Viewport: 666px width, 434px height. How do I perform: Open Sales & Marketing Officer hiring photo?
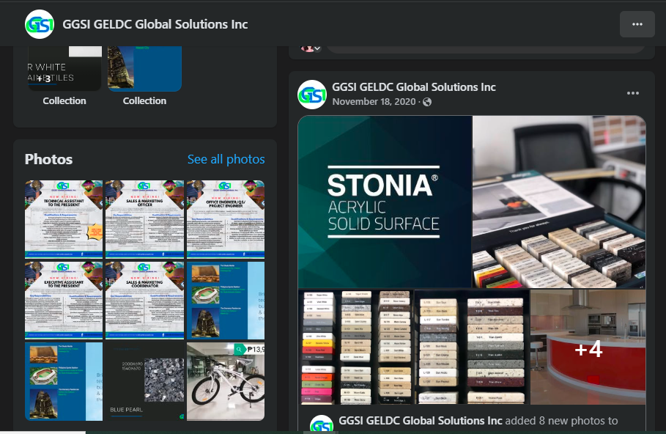coord(145,219)
